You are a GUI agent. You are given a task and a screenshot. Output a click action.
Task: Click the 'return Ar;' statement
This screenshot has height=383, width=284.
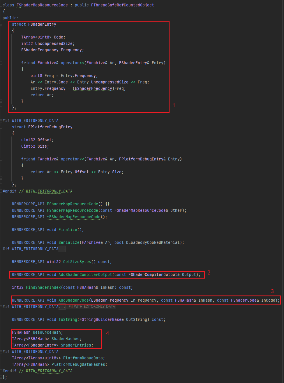click(x=42, y=95)
